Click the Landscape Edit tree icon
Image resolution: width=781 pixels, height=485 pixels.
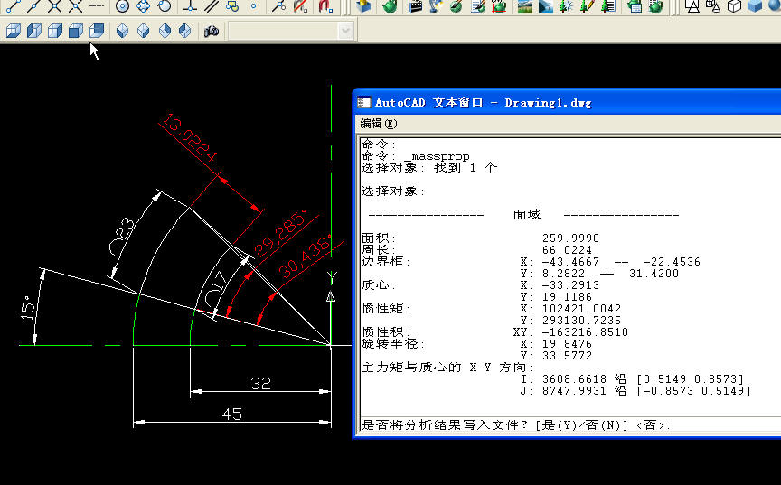pos(588,6)
